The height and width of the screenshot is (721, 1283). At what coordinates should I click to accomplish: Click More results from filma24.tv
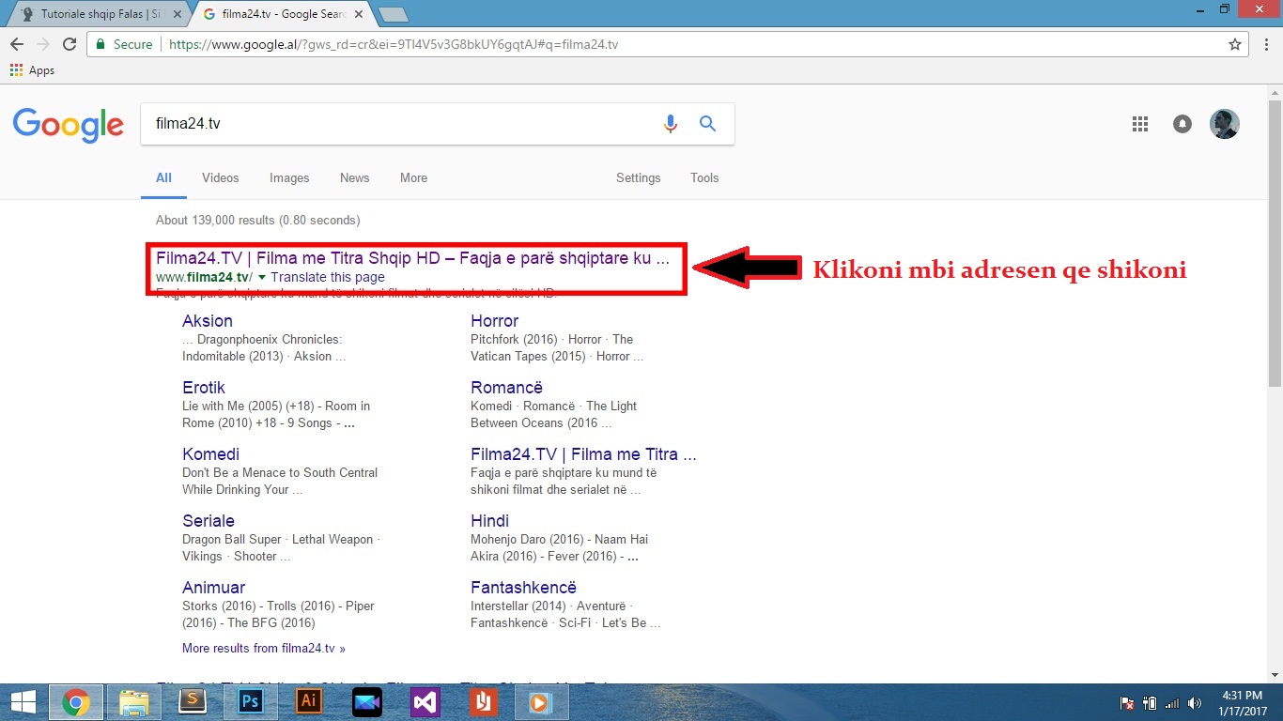click(264, 648)
